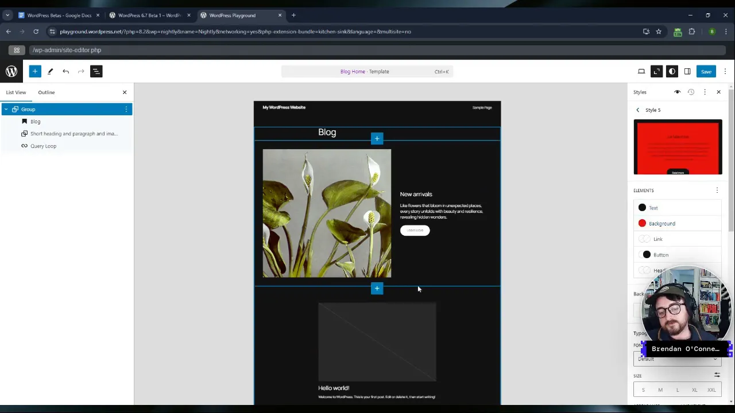The width and height of the screenshot is (735, 413).
Task: Insert block below flower section with plus
Action: (x=377, y=288)
